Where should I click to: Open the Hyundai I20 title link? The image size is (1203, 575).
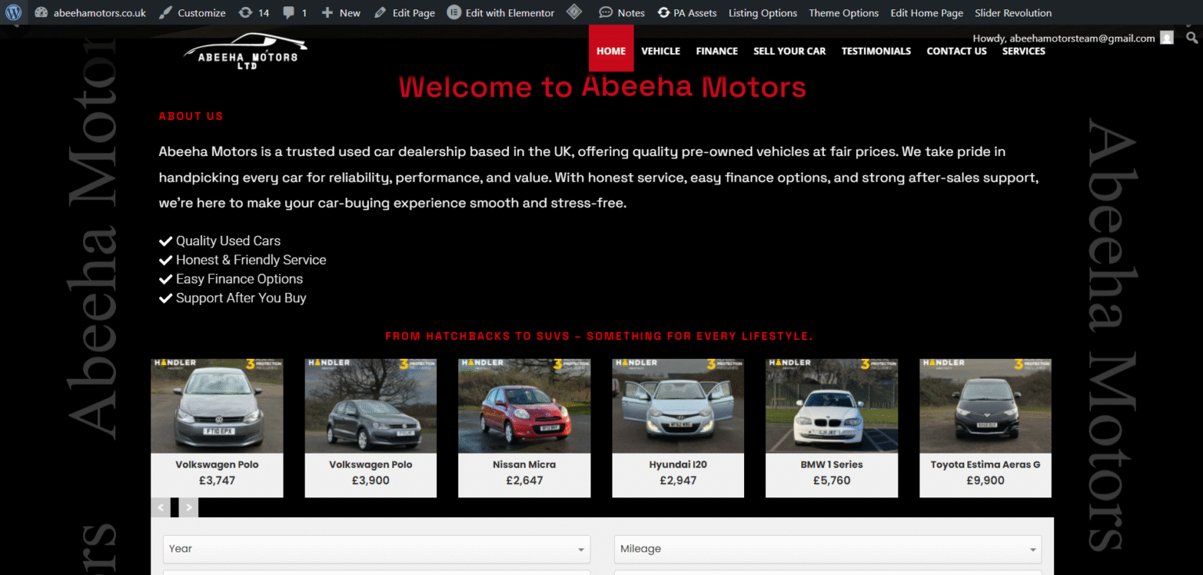[677, 465]
